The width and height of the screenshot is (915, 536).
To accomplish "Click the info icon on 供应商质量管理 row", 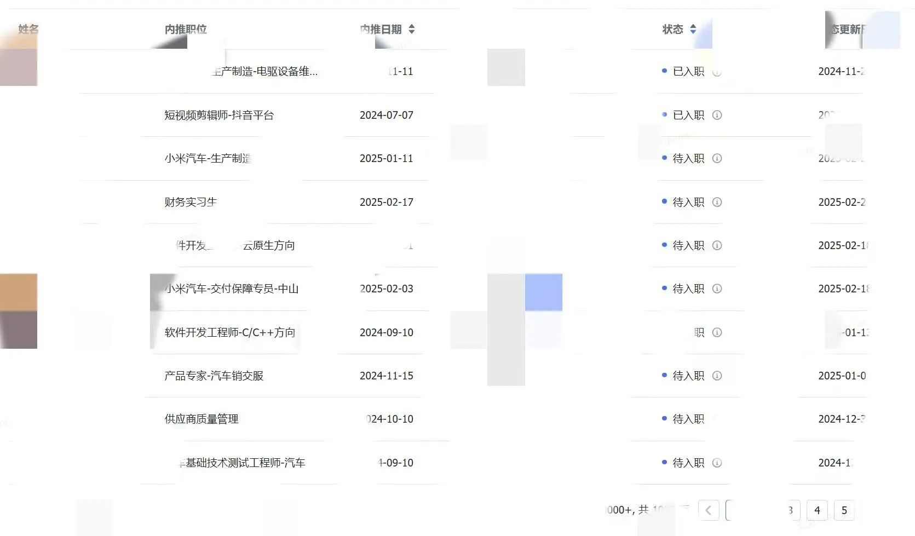I will tap(717, 419).
